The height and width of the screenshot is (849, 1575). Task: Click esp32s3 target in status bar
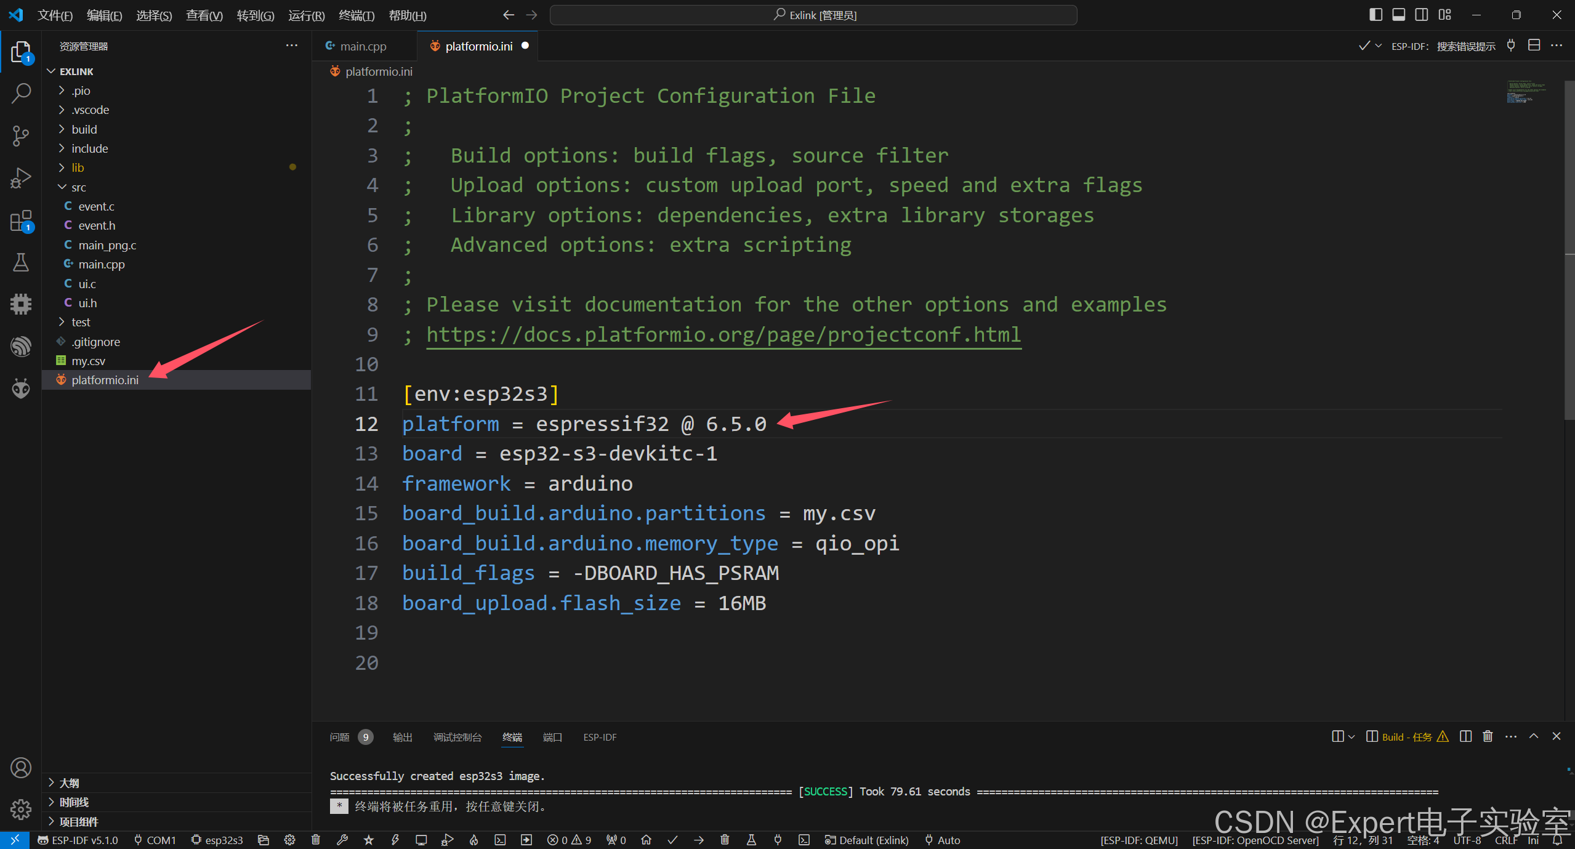[217, 840]
